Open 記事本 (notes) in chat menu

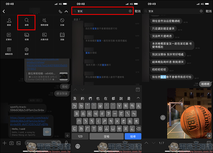9,37
